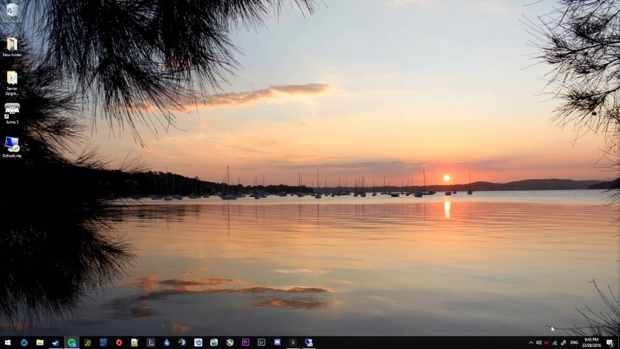Click the red tray indicator icon

coord(546,343)
